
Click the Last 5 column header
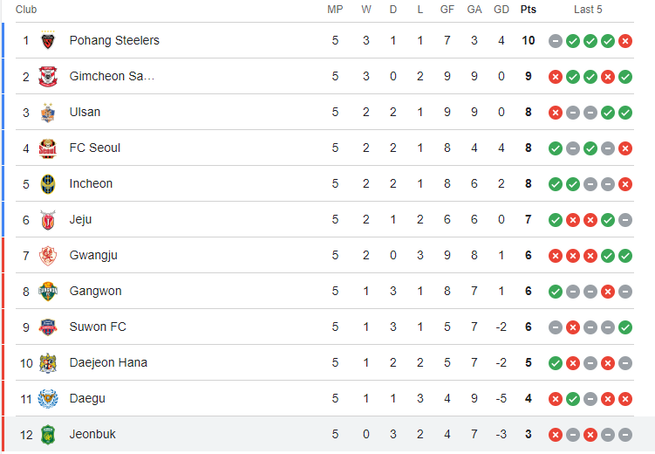[x=588, y=10]
